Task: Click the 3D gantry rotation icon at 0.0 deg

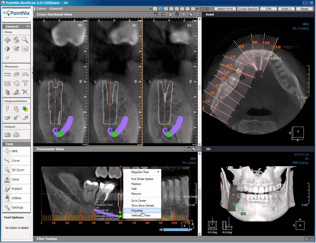Action: [212, 225]
